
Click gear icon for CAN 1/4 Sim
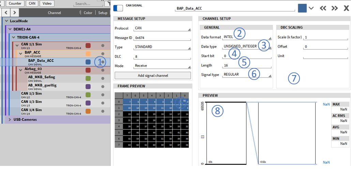(x=103, y=111)
